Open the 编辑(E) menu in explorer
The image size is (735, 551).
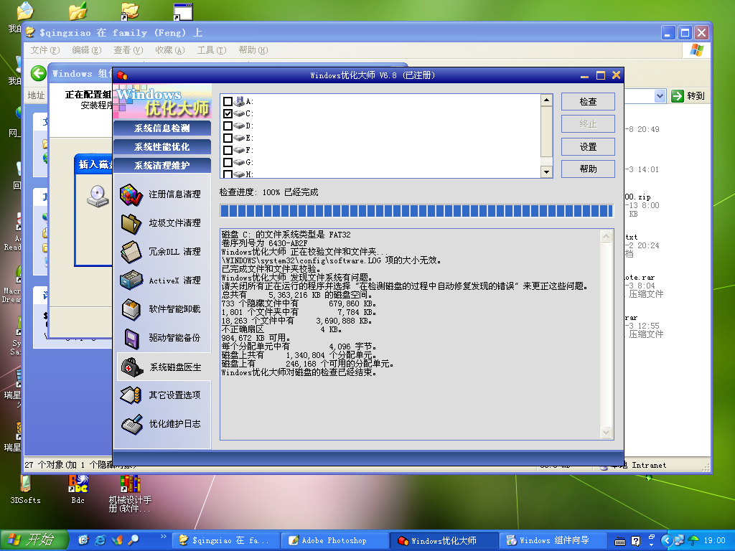87,50
